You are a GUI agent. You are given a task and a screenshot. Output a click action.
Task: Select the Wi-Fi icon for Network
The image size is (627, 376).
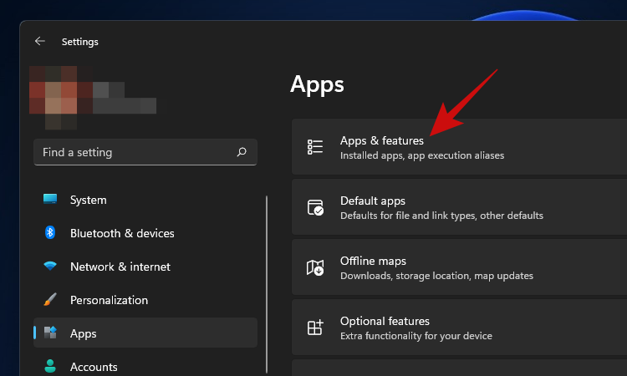point(50,267)
